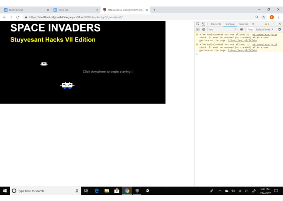Expand more DevTools tabs chevron
Image resolution: width=283 pixels, height=201 pixels.
coord(253,24)
